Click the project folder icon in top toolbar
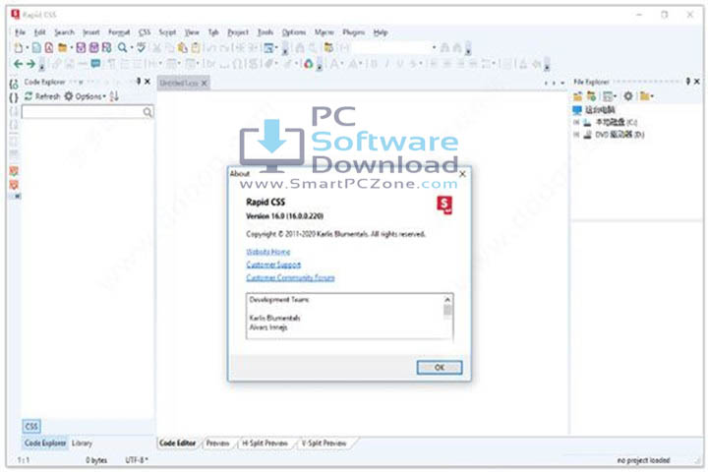This screenshot has width=708, height=472. pyautogui.click(x=328, y=47)
